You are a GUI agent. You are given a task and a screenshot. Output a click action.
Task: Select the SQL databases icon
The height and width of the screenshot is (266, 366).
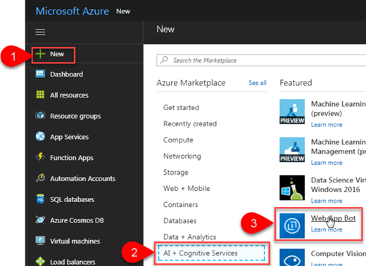click(40, 199)
